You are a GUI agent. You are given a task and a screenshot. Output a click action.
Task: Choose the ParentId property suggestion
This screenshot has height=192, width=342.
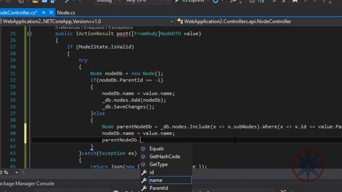159,188
